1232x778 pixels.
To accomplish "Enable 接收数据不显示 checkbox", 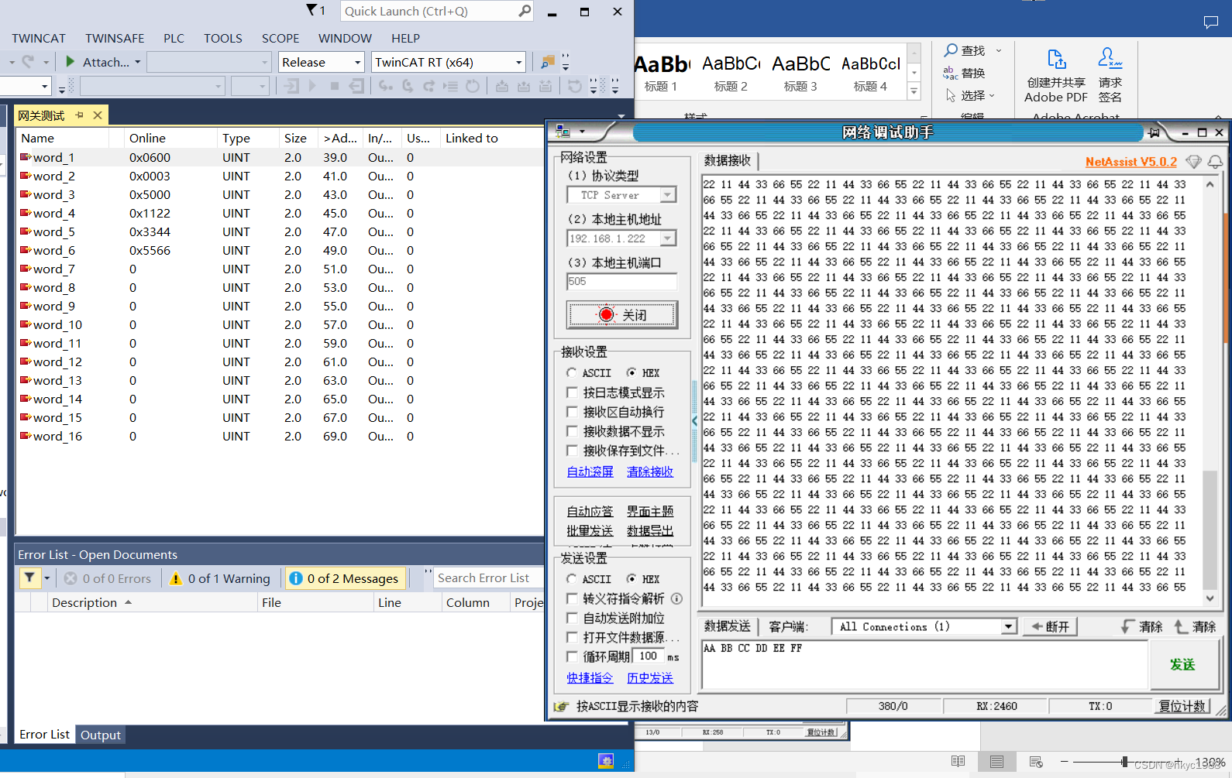I will coord(572,431).
